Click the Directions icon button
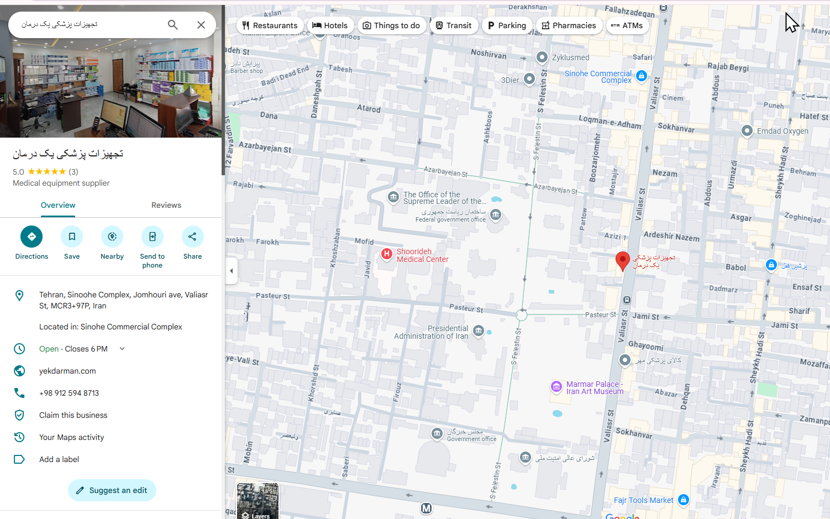 click(x=31, y=237)
